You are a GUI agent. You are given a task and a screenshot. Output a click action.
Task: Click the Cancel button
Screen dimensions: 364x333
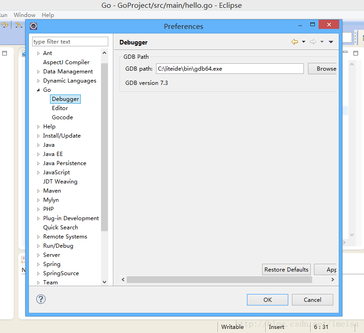click(313, 300)
